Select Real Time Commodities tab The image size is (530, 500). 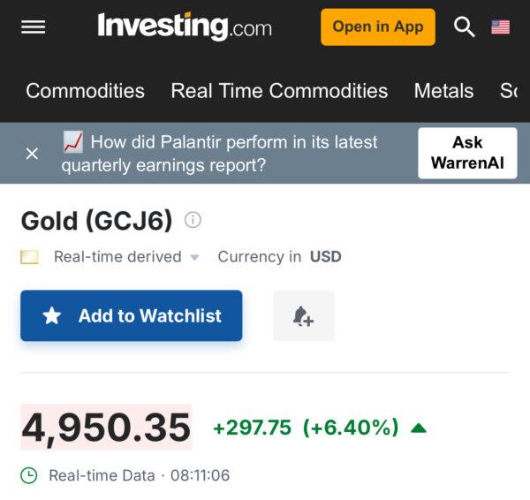279,91
